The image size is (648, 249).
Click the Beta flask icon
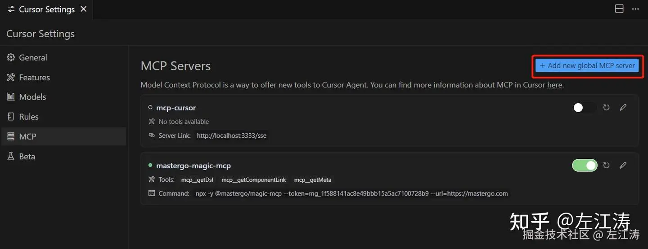(x=11, y=156)
